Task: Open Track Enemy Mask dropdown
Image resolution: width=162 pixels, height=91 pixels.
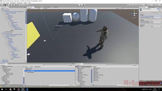Action: click(156, 23)
